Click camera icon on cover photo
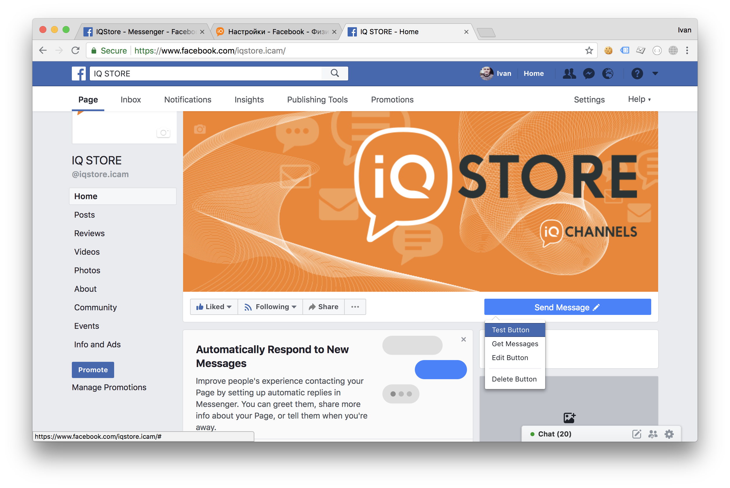Screen dimensions: 730x488 point(200,129)
